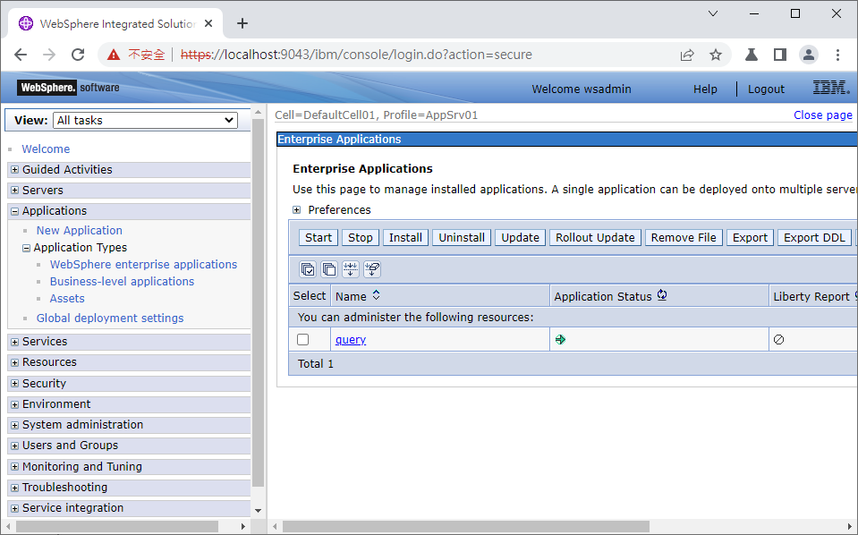Screen dimensions: 858x535
Task: Click the IBM logo
Action: point(830,88)
